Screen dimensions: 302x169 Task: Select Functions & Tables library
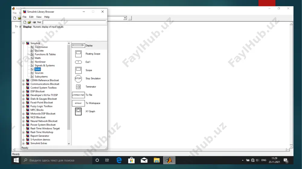[45, 54]
